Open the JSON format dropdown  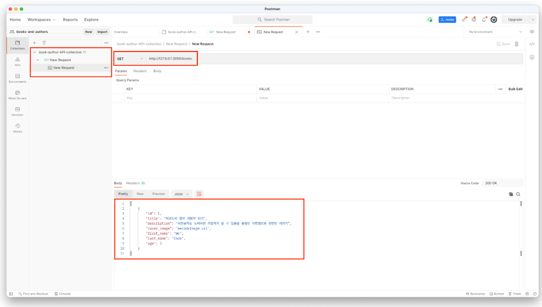[x=181, y=194]
